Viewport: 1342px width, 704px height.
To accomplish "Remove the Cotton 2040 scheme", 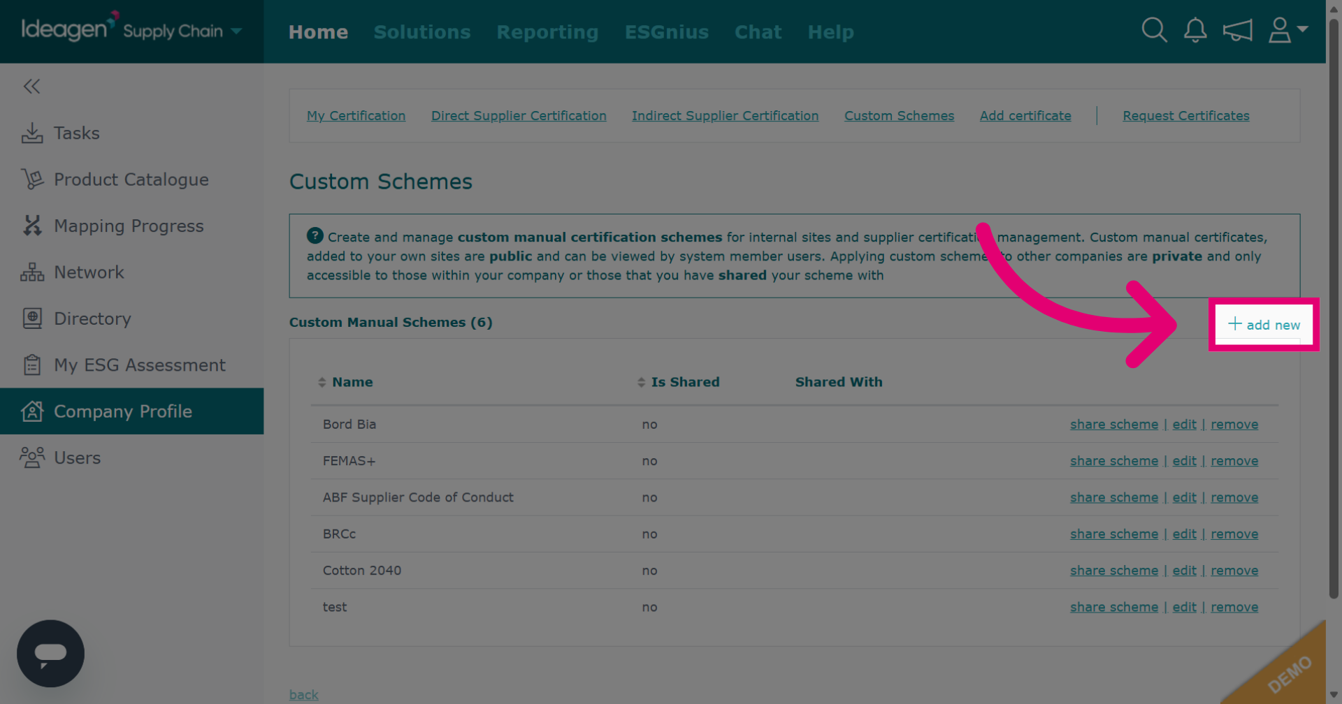I will (1234, 571).
